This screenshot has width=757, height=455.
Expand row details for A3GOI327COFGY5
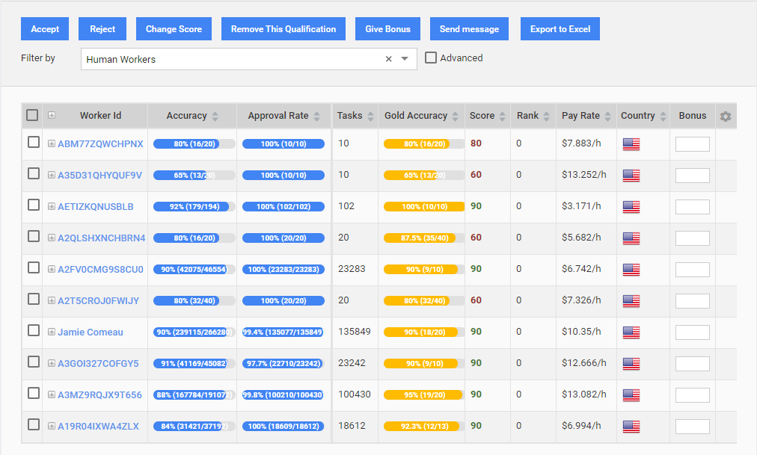(51, 363)
